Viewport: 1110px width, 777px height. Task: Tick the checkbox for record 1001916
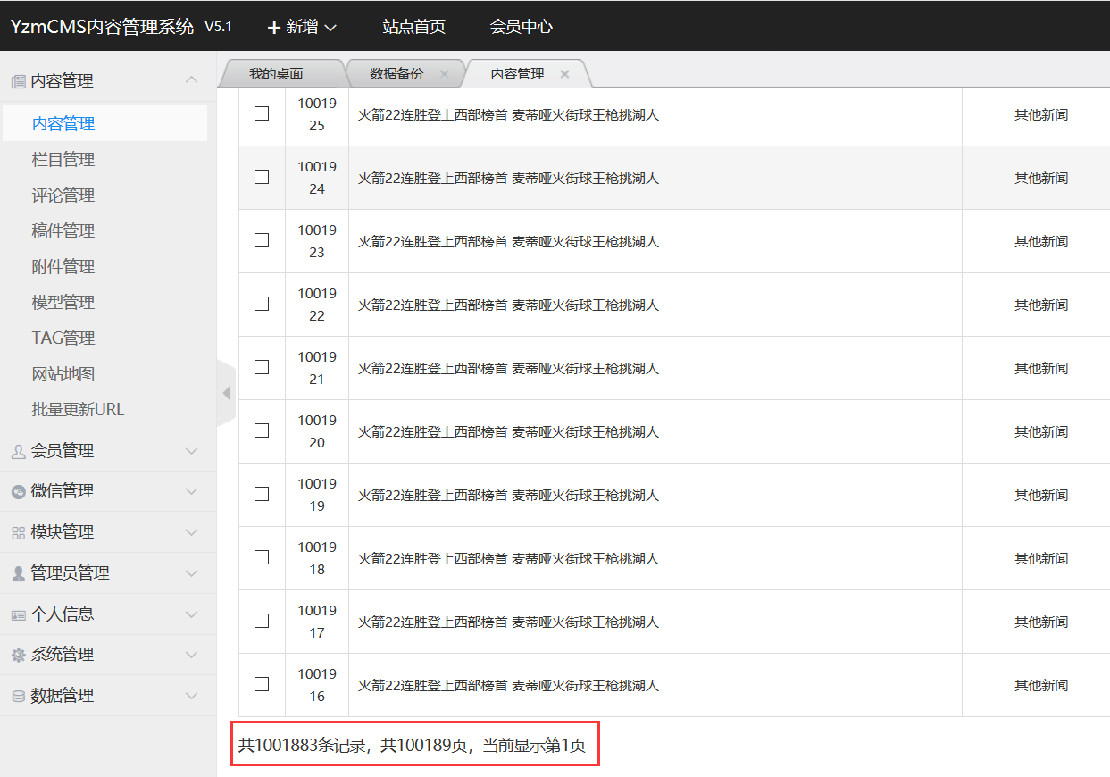pyautogui.click(x=262, y=684)
